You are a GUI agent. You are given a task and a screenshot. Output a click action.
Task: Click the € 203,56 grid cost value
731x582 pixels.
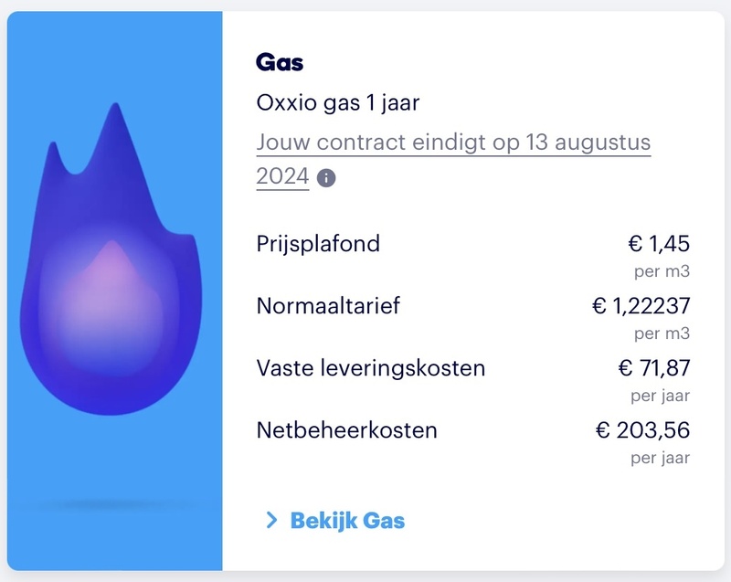pos(643,429)
